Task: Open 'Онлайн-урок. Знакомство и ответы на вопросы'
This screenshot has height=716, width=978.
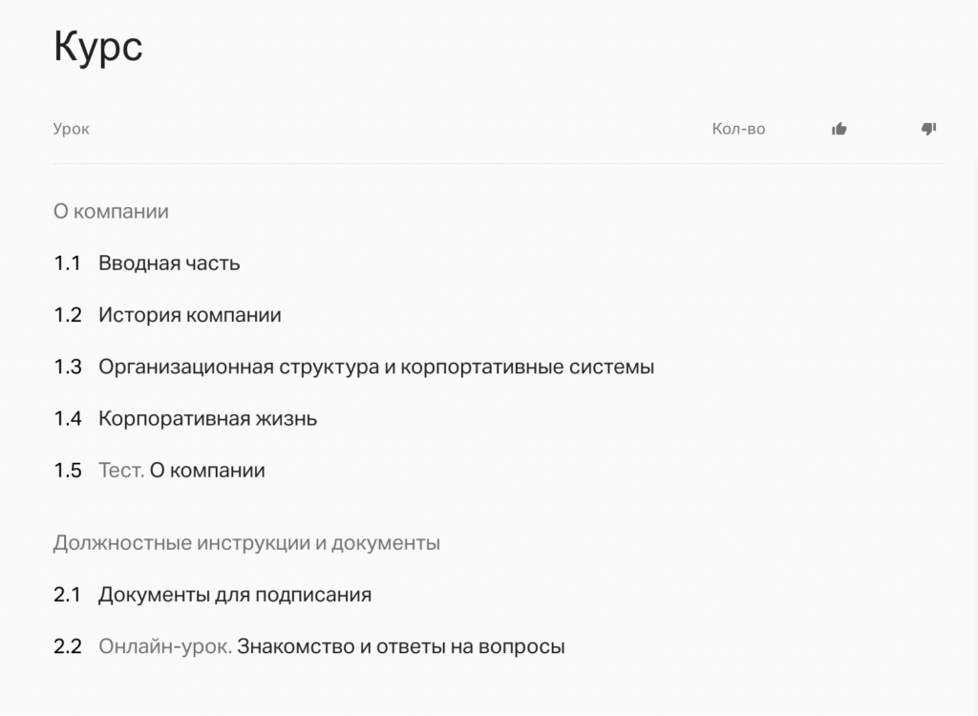Action: [x=331, y=646]
